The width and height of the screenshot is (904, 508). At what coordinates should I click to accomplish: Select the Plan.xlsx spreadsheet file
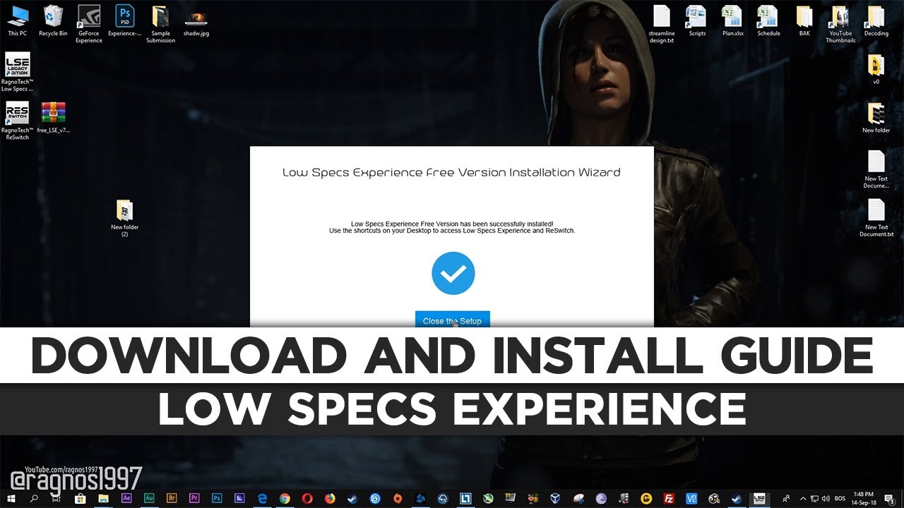point(732,20)
